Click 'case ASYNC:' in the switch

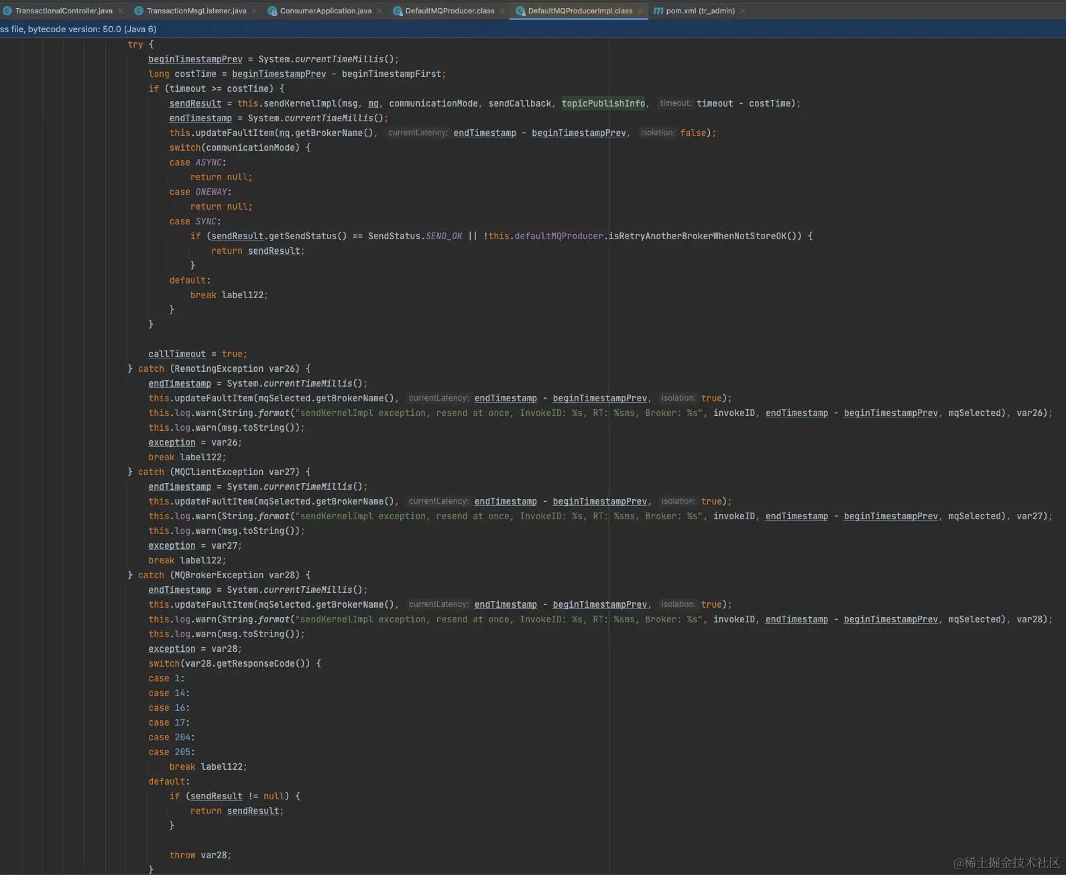coord(198,162)
